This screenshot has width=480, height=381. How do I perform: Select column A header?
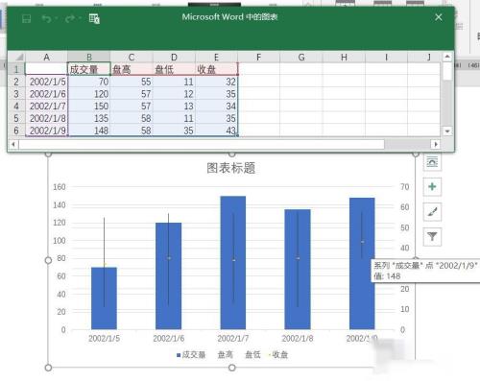pos(46,58)
